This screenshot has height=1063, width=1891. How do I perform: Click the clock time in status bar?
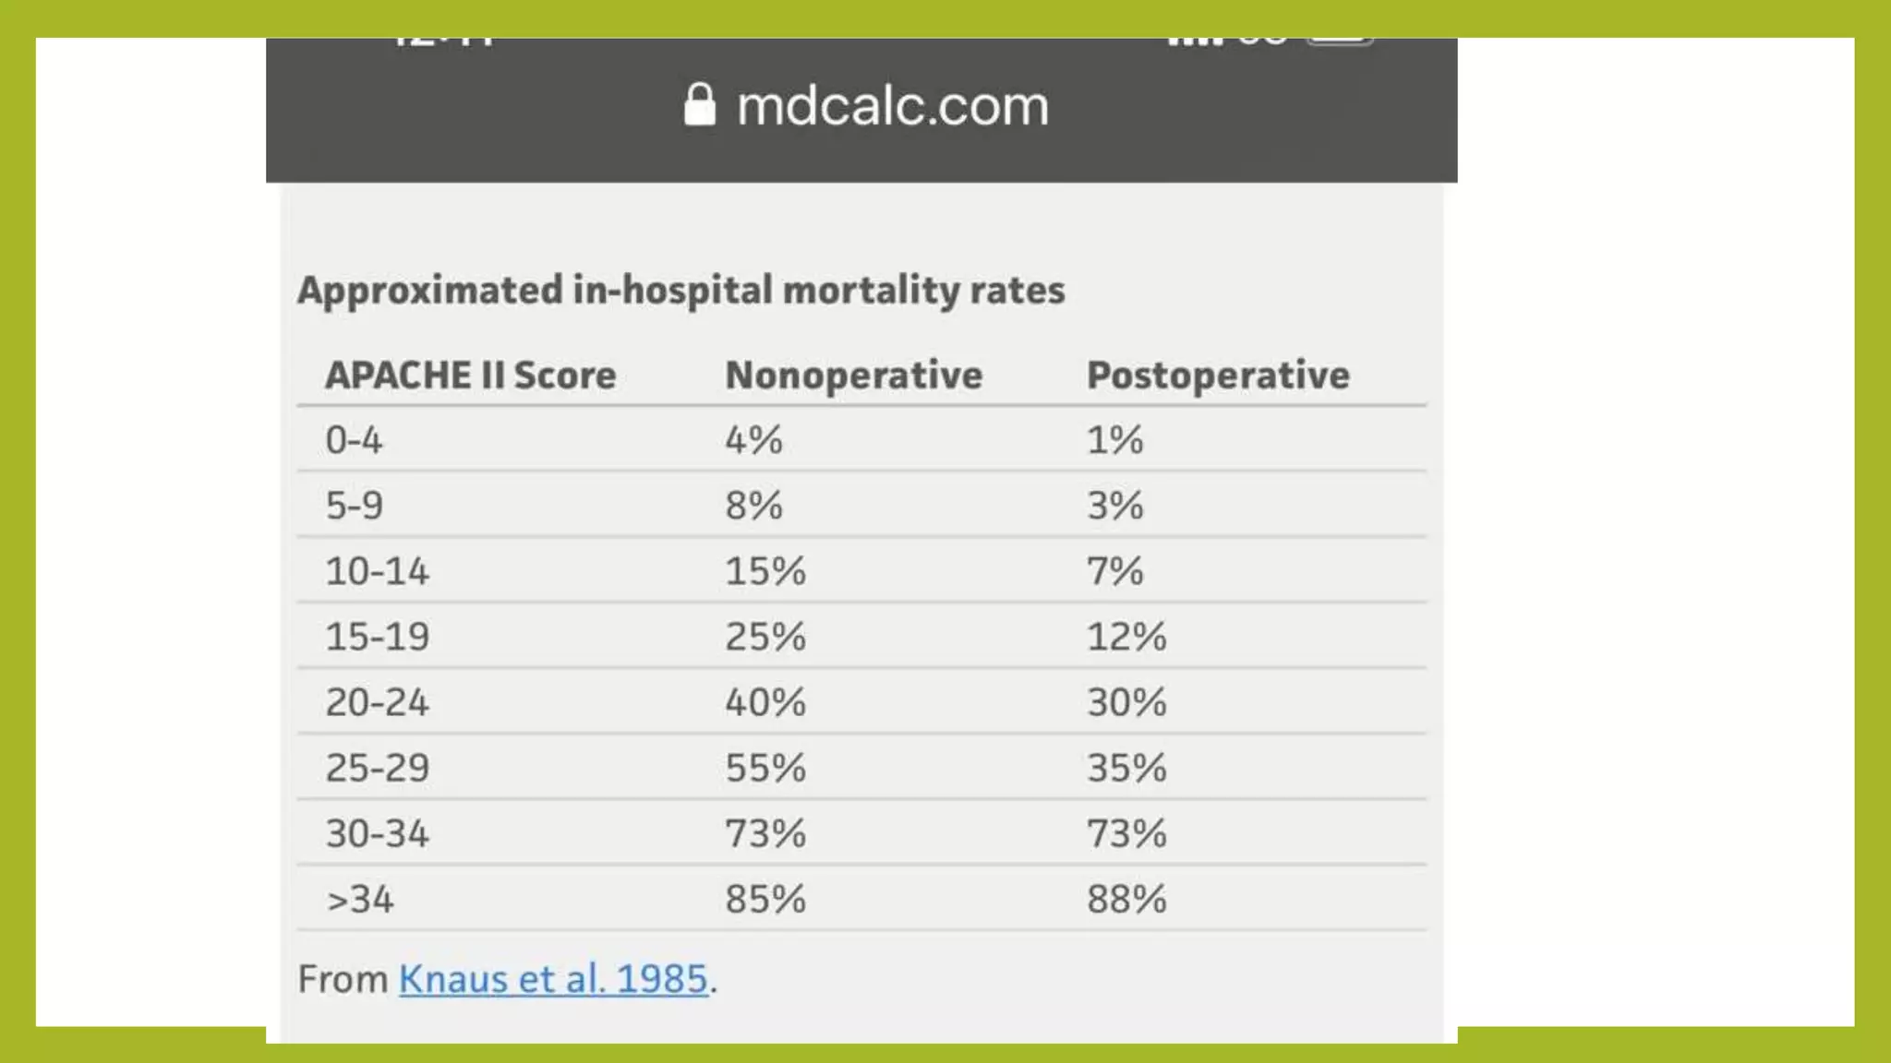point(443,41)
